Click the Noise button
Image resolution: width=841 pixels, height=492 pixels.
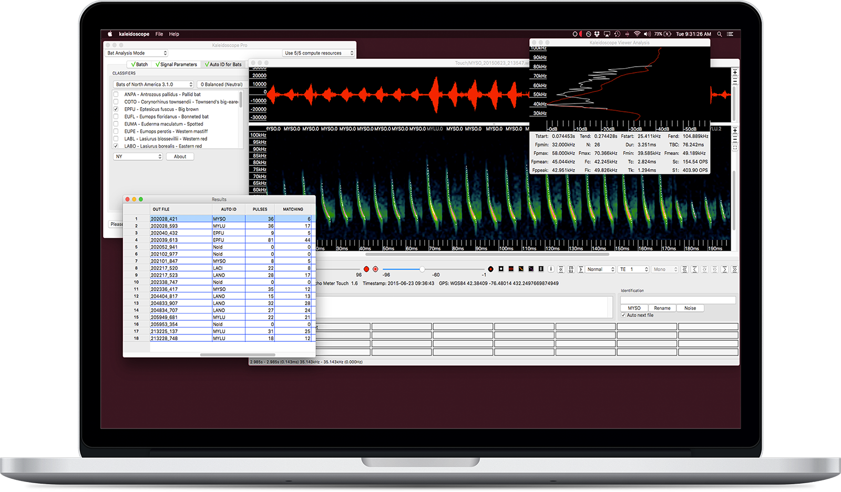pos(690,308)
